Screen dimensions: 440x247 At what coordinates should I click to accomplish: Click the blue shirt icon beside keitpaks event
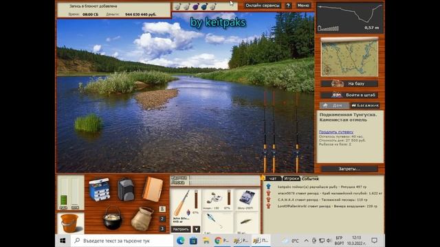coord(268,187)
